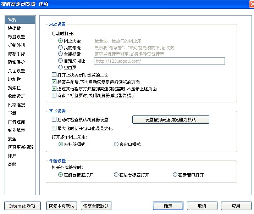Select 空白页 startup option
This screenshot has width=254, height=214.
pyautogui.click(x=60, y=67)
